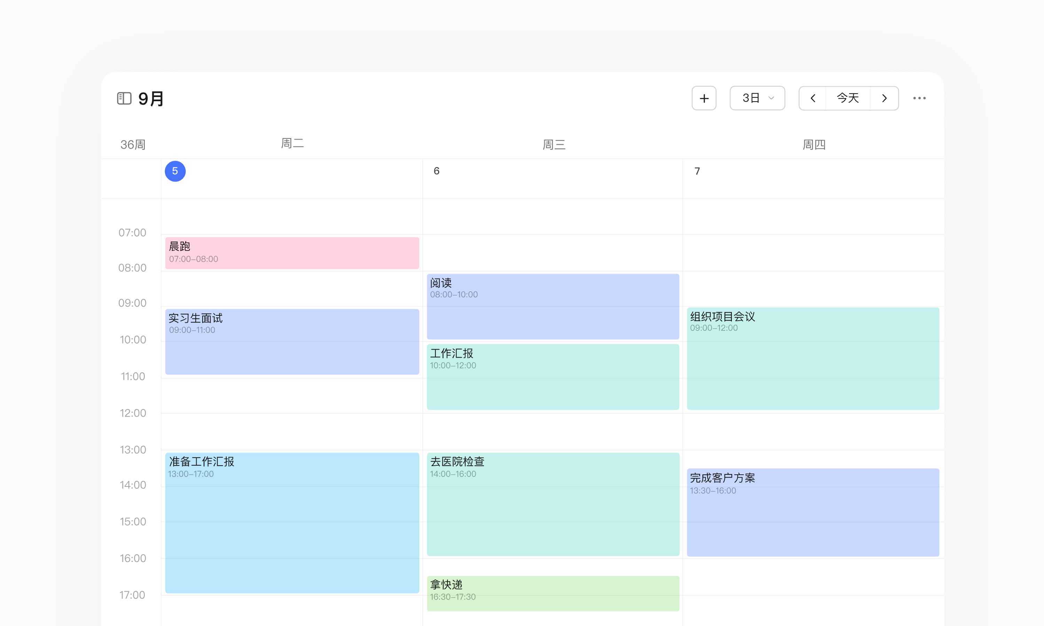Select date 6 in header
The height and width of the screenshot is (626, 1044).
[x=436, y=171]
